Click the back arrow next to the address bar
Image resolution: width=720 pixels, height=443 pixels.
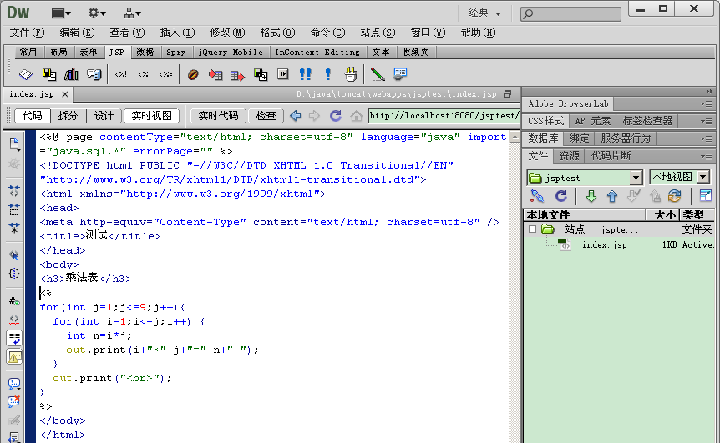tap(295, 116)
